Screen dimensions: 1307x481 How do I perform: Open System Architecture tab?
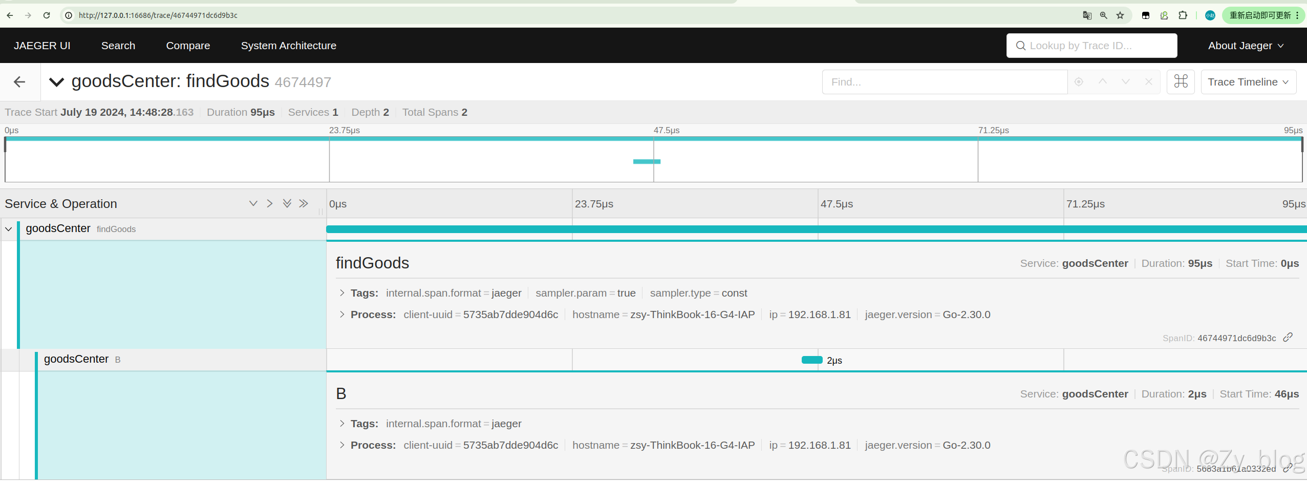[x=289, y=46]
